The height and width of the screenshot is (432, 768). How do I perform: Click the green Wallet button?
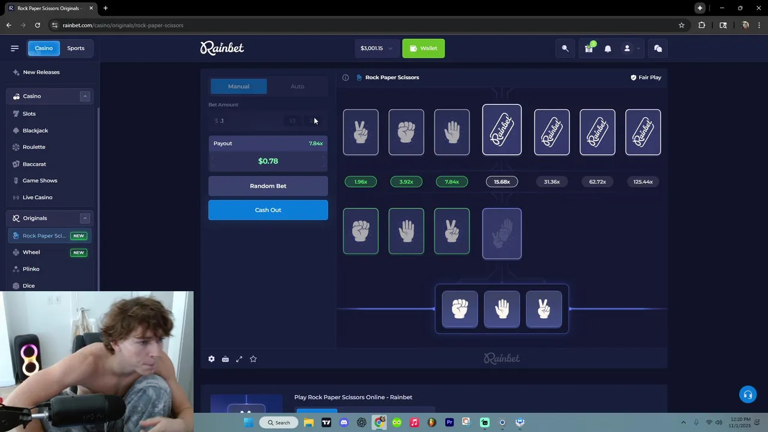[424, 49]
